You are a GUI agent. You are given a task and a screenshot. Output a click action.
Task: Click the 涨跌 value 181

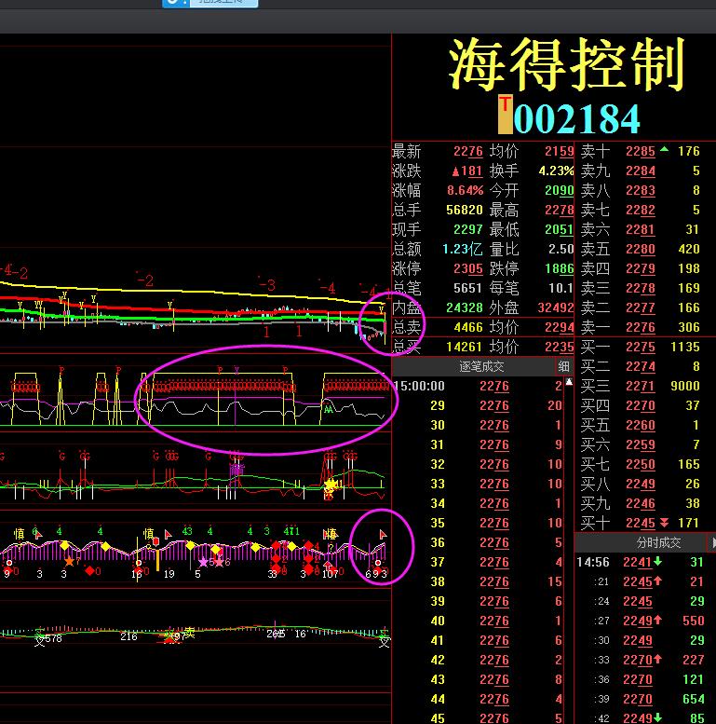pos(467,171)
